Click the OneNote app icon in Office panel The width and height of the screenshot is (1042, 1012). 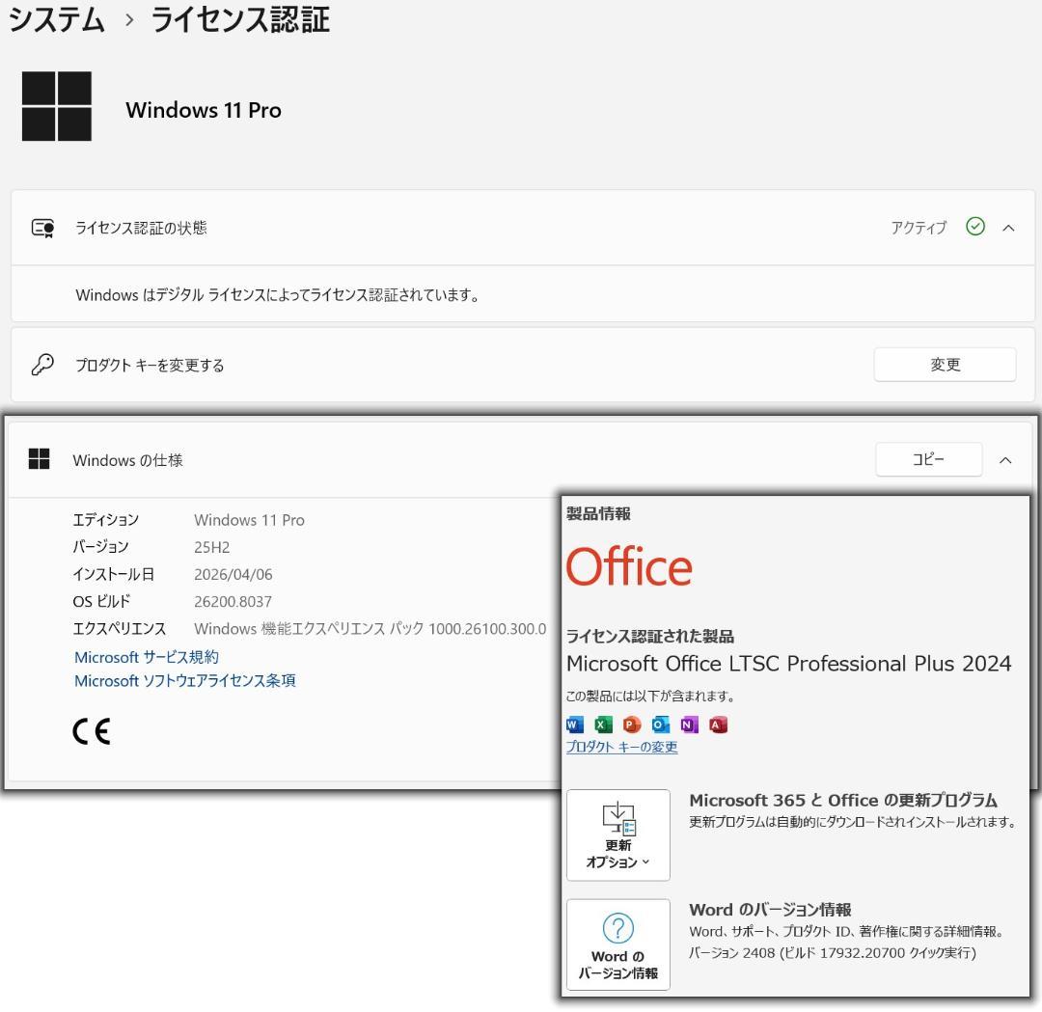689,725
